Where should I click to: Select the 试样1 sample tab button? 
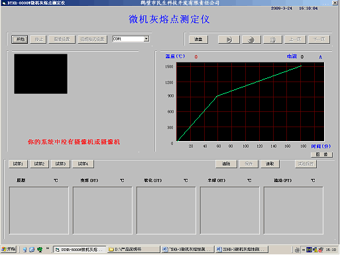coord(18,164)
